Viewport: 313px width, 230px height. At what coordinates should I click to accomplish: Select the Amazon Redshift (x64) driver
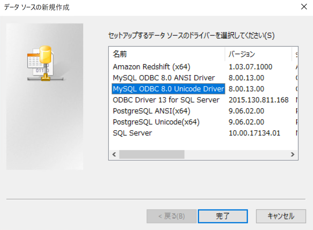pyautogui.click(x=151, y=67)
